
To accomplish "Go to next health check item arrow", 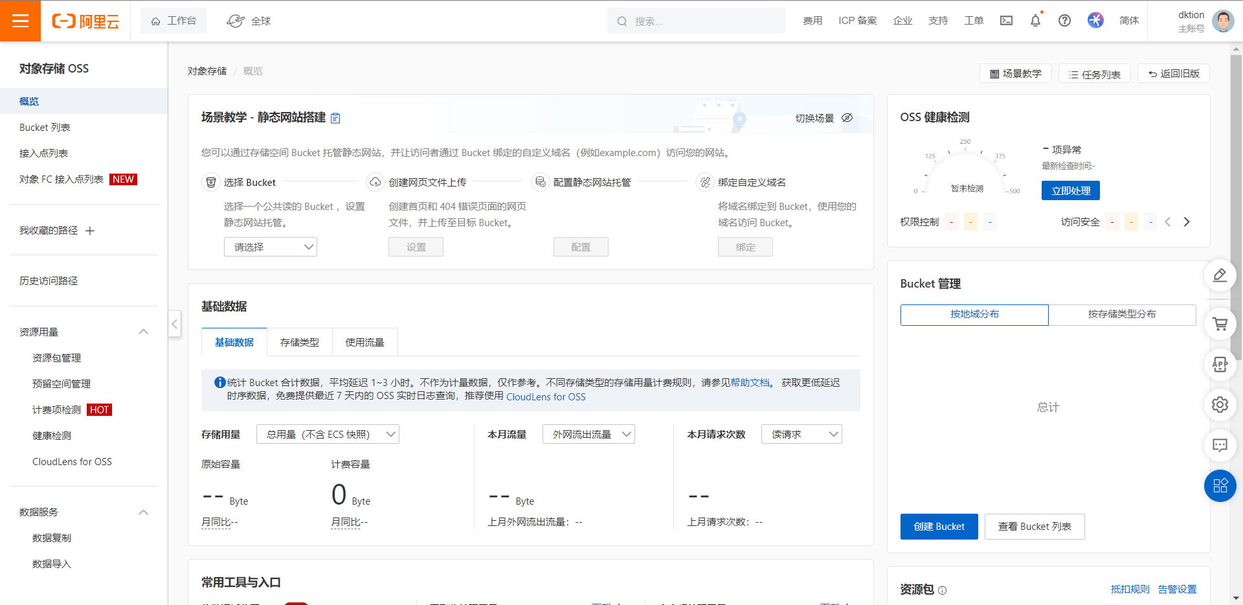I will [x=1187, y=222].
